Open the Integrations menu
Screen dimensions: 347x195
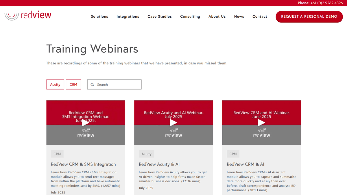[128, 16]
